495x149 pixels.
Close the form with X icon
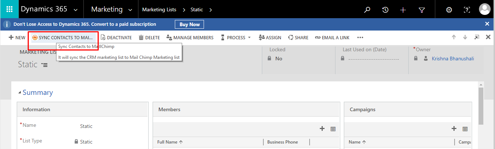pos(488,37)
